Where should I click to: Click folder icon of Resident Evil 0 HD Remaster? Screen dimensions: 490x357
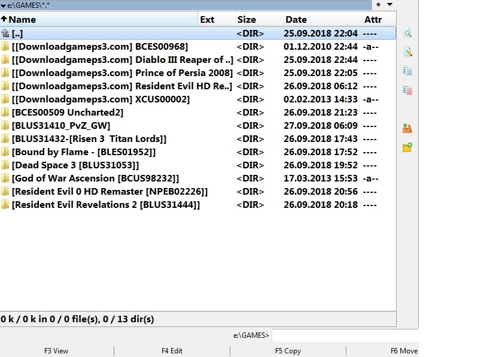5,192
